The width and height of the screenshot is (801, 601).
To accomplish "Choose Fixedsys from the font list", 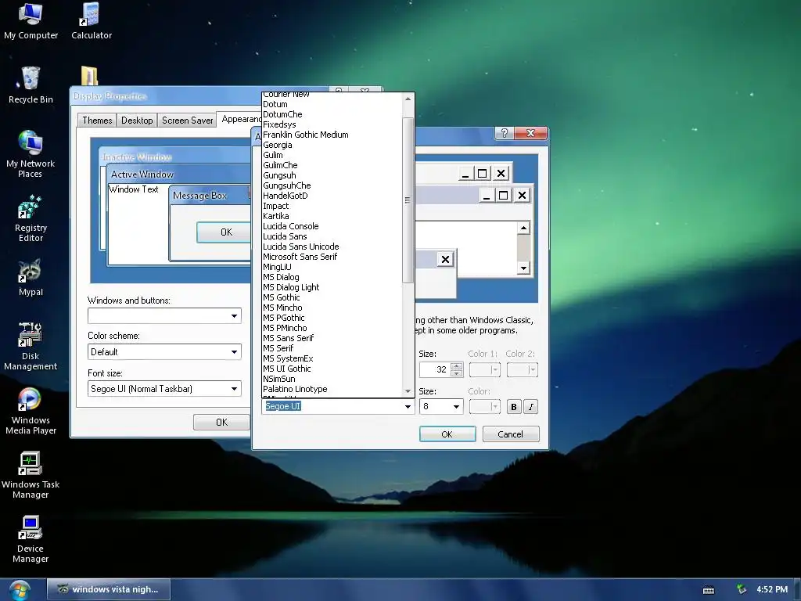I will click(332, 124).
